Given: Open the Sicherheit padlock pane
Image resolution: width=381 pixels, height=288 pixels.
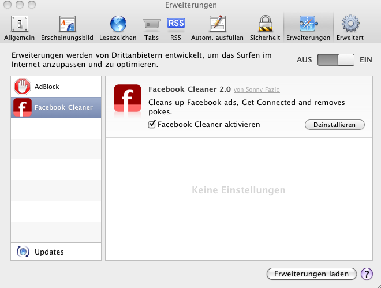Looking at the screenshot, I should point(265,28).
